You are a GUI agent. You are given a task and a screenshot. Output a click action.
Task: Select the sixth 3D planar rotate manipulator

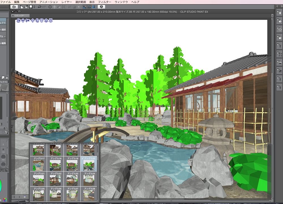(x=42, y=20)
